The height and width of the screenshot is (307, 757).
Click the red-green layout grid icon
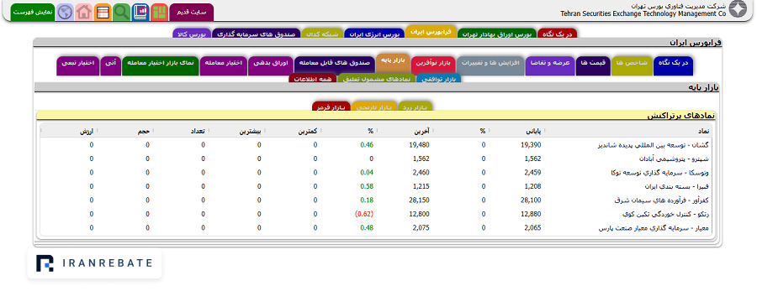[x=159, y=12]
